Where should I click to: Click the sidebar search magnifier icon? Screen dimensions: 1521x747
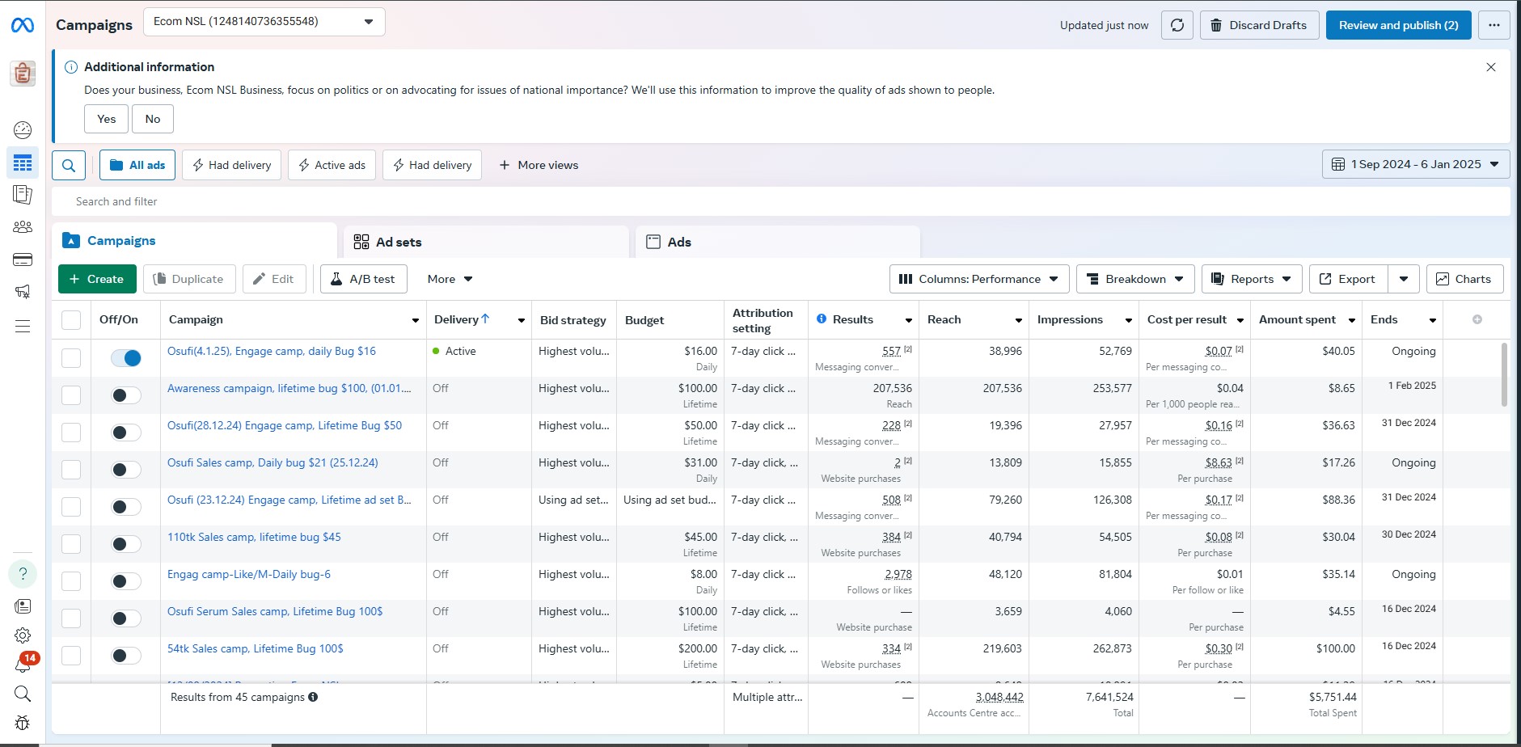[23, 694]
